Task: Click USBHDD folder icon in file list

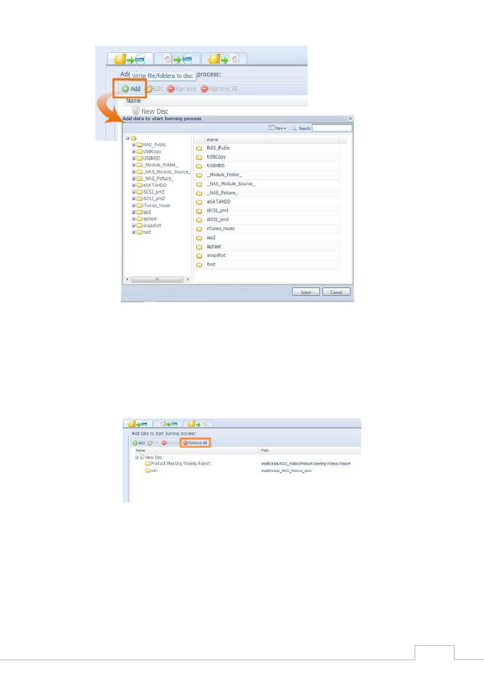Action: click(199, 166)
